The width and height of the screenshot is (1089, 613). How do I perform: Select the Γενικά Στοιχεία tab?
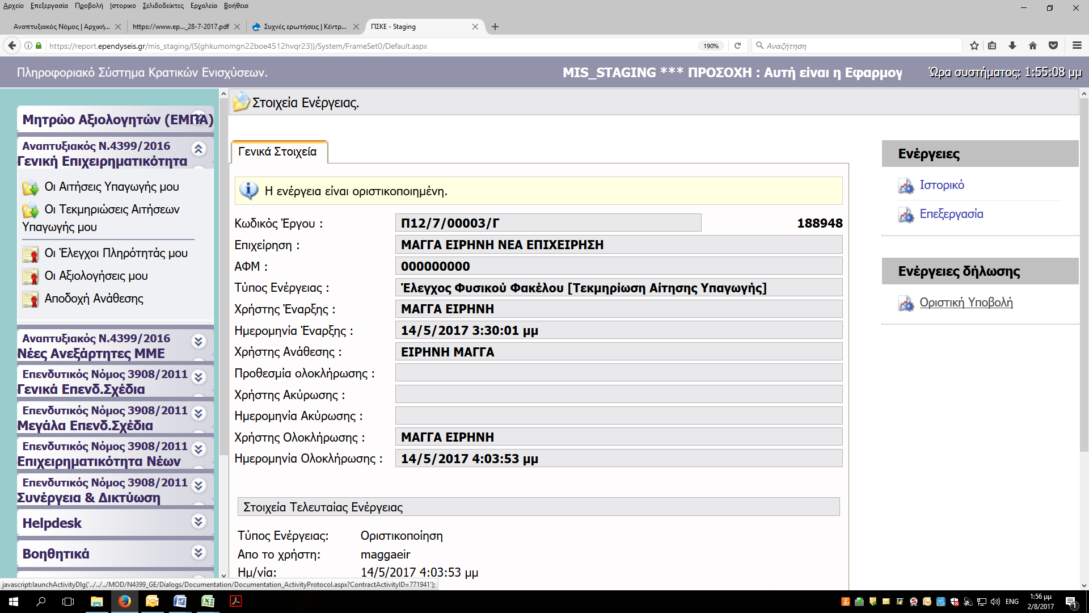click(x=278, y=152)
